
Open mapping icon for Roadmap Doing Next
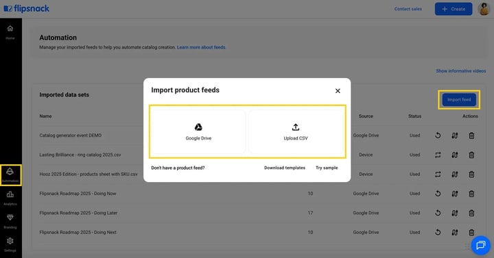tap(455, 233)
